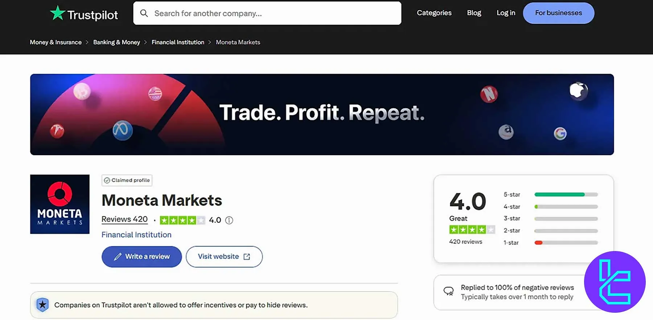Click the green star rating next to Reviews 420
The image size is (653, 320).
pos(183,220)
